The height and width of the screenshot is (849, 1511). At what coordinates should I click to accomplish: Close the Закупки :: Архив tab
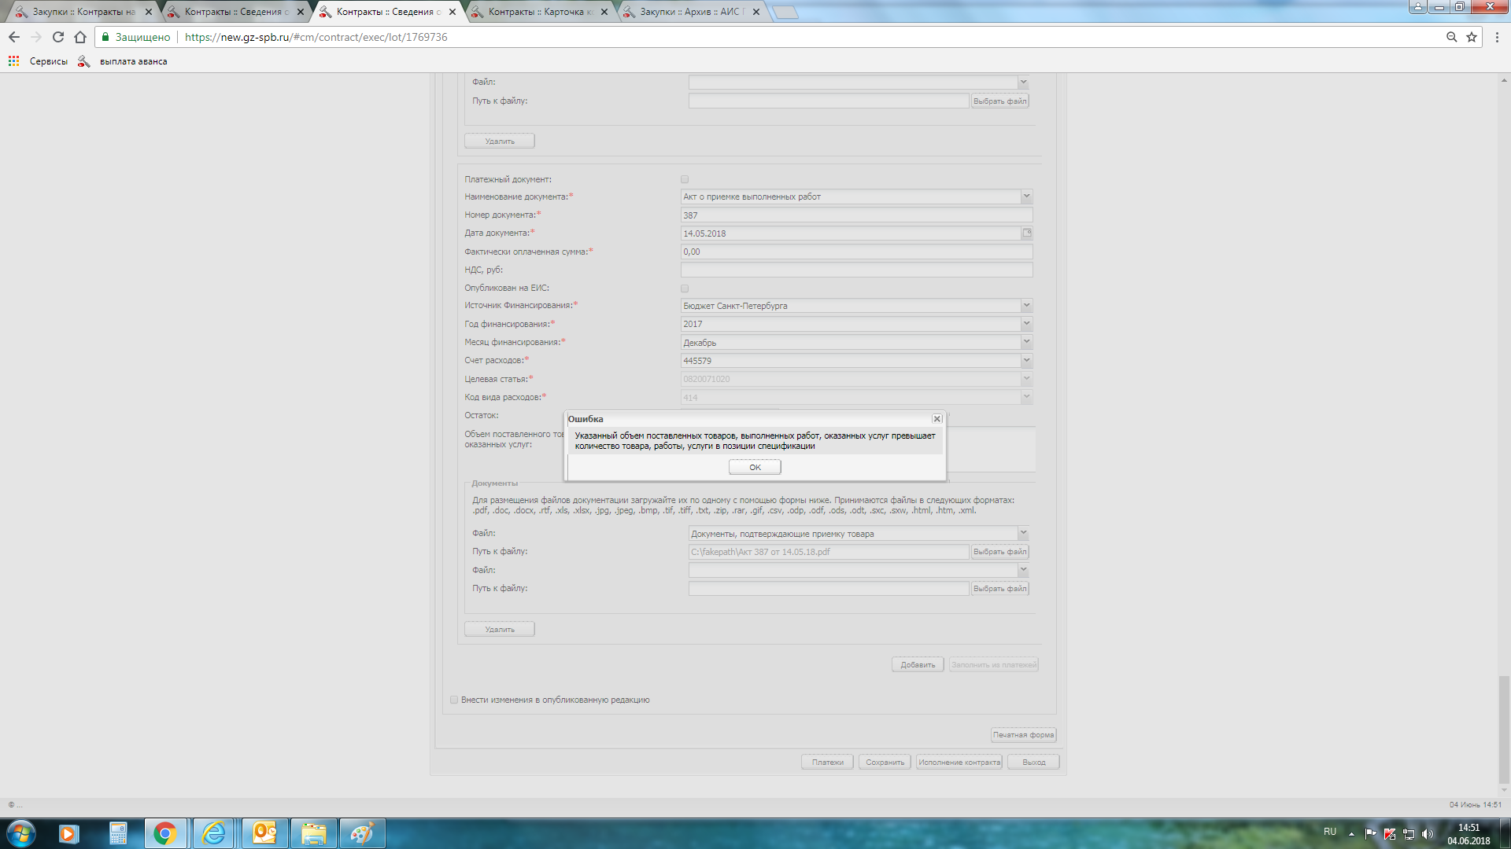point(755,12)
